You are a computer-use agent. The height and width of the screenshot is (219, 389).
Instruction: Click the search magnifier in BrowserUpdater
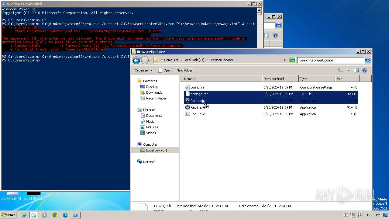[x=367, y=60]
